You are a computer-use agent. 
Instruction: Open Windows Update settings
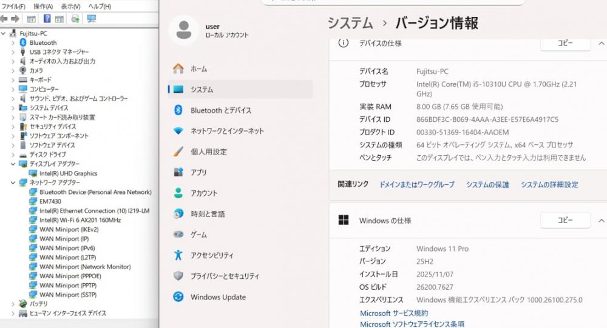click(x=240, y=297)
